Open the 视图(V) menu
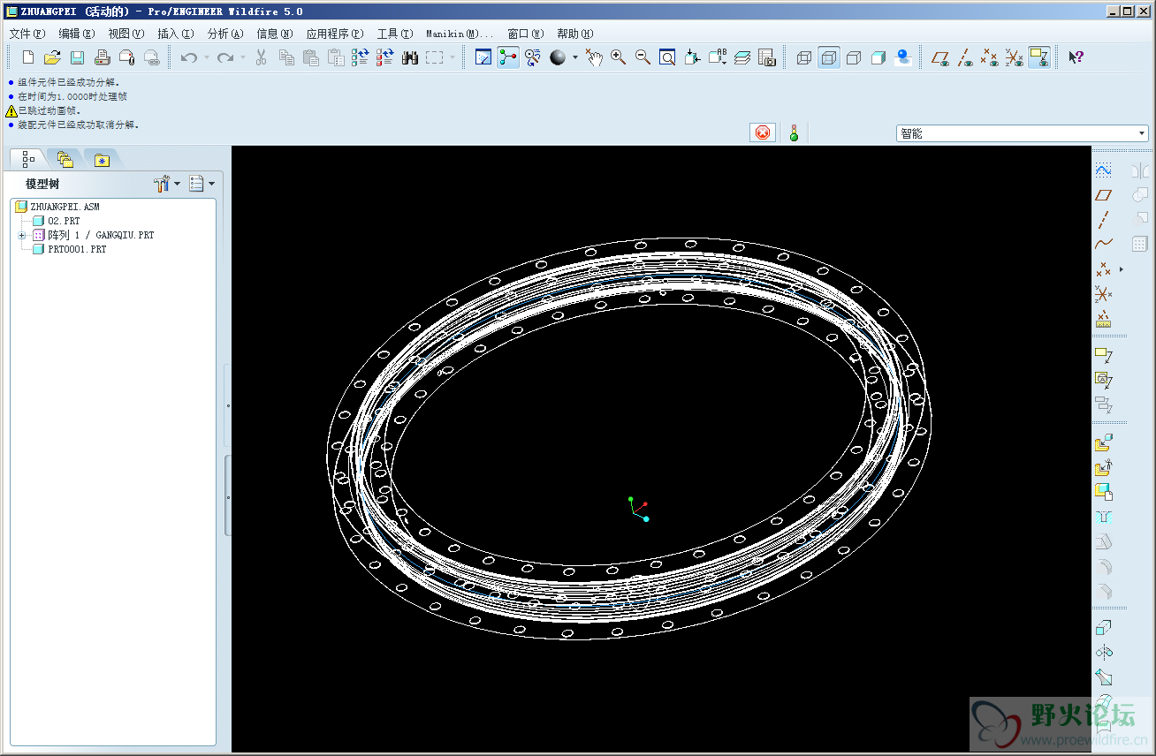The width and height of the screenshot is (1156, 756). tap(125, 34)
